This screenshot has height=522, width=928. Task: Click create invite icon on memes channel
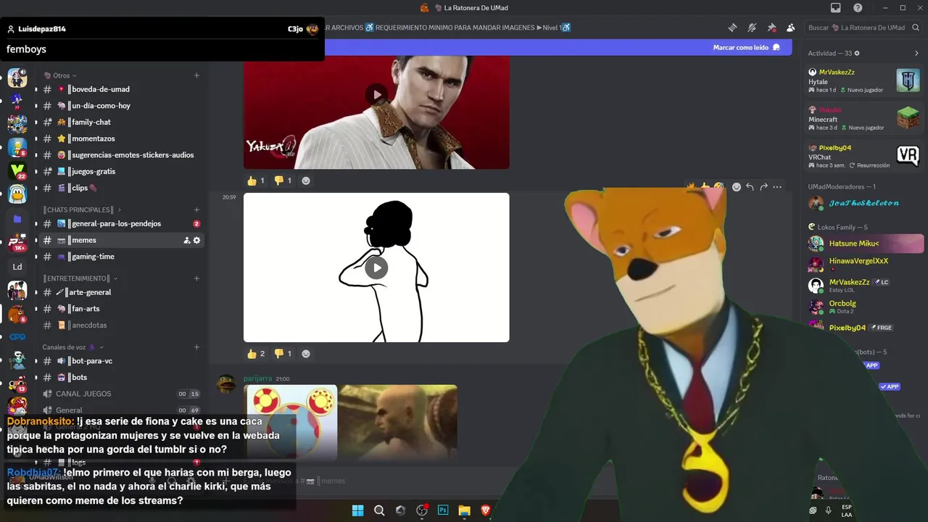pyautogui.click(x=186, y=240)
